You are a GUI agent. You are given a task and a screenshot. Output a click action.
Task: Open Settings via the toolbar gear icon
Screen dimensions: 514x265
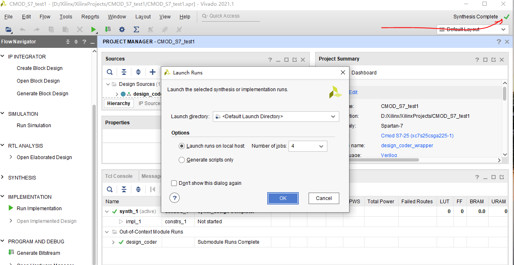122,29
